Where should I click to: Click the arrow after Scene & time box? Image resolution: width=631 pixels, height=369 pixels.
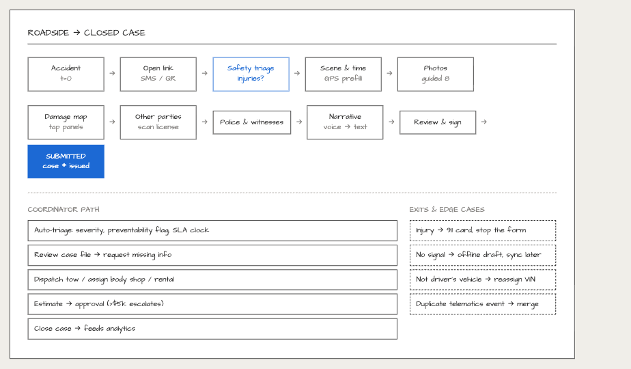point(389,73)
